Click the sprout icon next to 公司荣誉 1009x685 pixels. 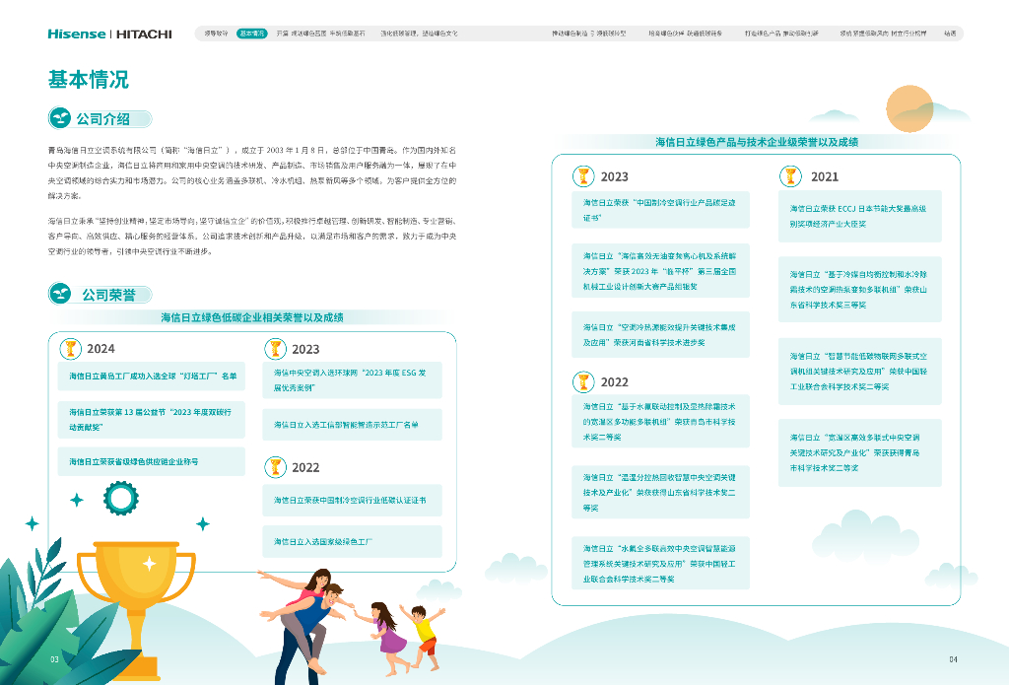61,294
